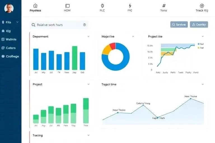This screenshot has height=143, width=215.
Task: Click the info icon inside the search field
Action: (85, 25)
